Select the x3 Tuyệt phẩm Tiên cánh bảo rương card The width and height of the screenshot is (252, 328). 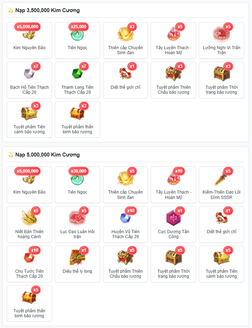(29, 119)
